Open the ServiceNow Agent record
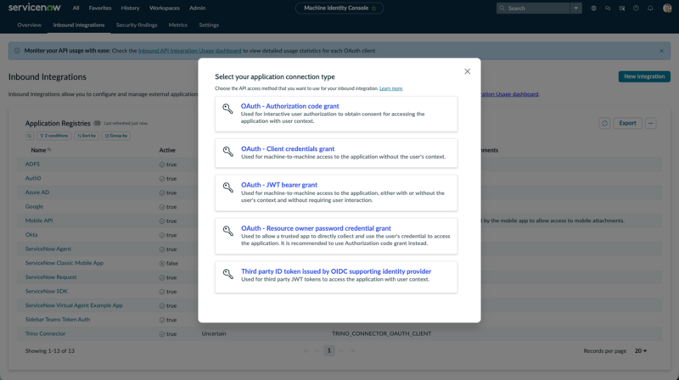Image resolution: width=679 pixels, height=380 pixels. click(48, 249)
